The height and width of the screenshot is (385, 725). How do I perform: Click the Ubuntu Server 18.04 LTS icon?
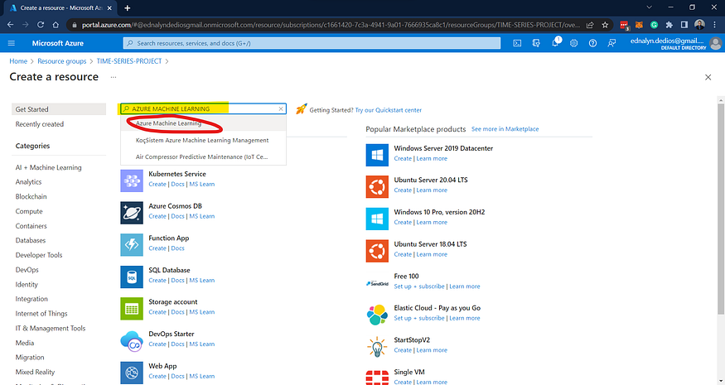pyautogui.click(x=377, y=251)
